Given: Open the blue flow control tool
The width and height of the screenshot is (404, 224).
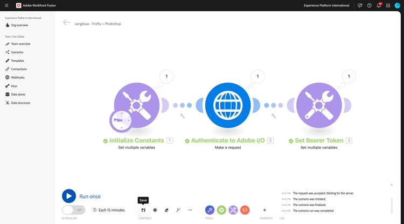Looking at the screenshot, I should [x=210, y=210].
